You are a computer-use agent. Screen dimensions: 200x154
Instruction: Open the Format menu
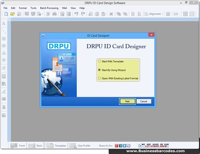pos(23,8)
